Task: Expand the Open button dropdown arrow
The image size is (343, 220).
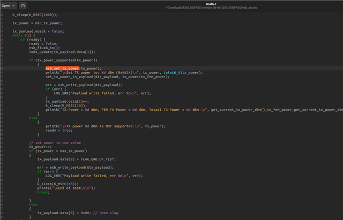Action: [13, 6]
